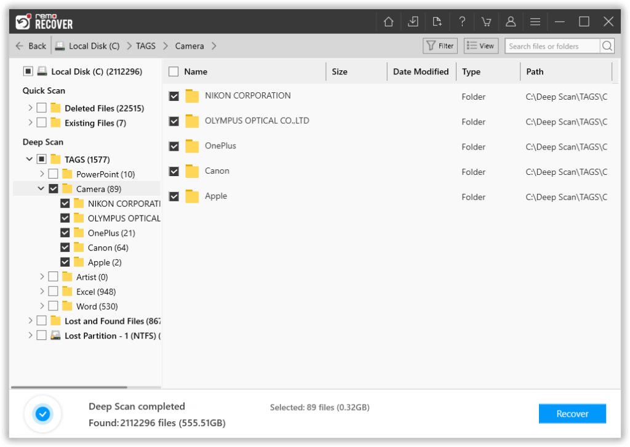Select Apple (2) in the tree
This screenshot has height=447, width=630.
(105, 262)
